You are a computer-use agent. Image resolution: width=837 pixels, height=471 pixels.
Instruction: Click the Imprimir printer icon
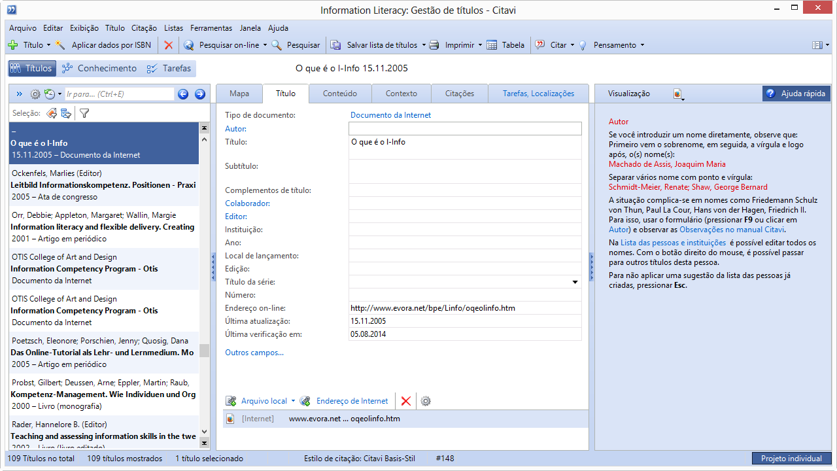(x=434, y=45)
